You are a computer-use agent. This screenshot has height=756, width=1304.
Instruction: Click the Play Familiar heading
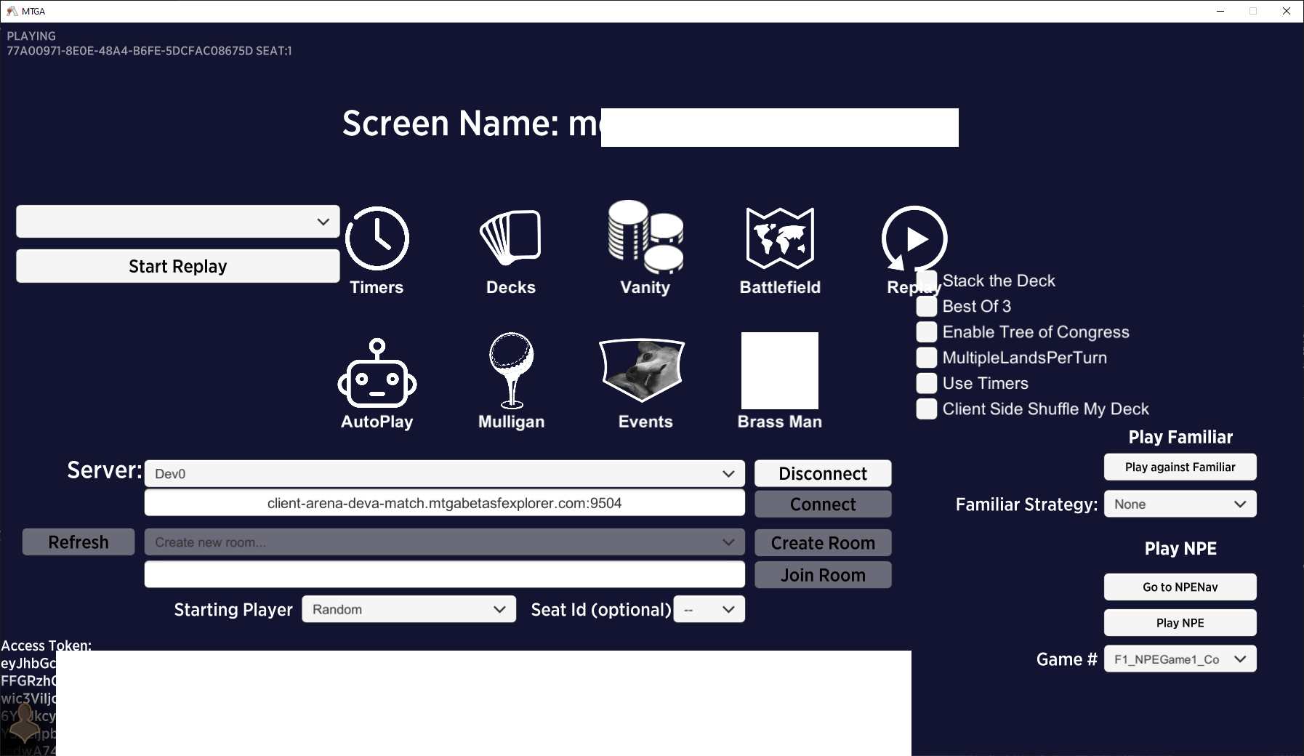tap(1180, 437)
